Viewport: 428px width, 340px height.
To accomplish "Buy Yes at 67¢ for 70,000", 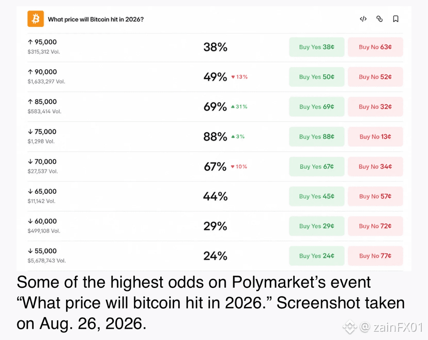I will tap(317, 166).
